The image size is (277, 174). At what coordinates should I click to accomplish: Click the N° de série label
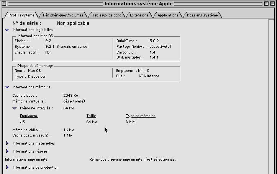tap(27, 23)
